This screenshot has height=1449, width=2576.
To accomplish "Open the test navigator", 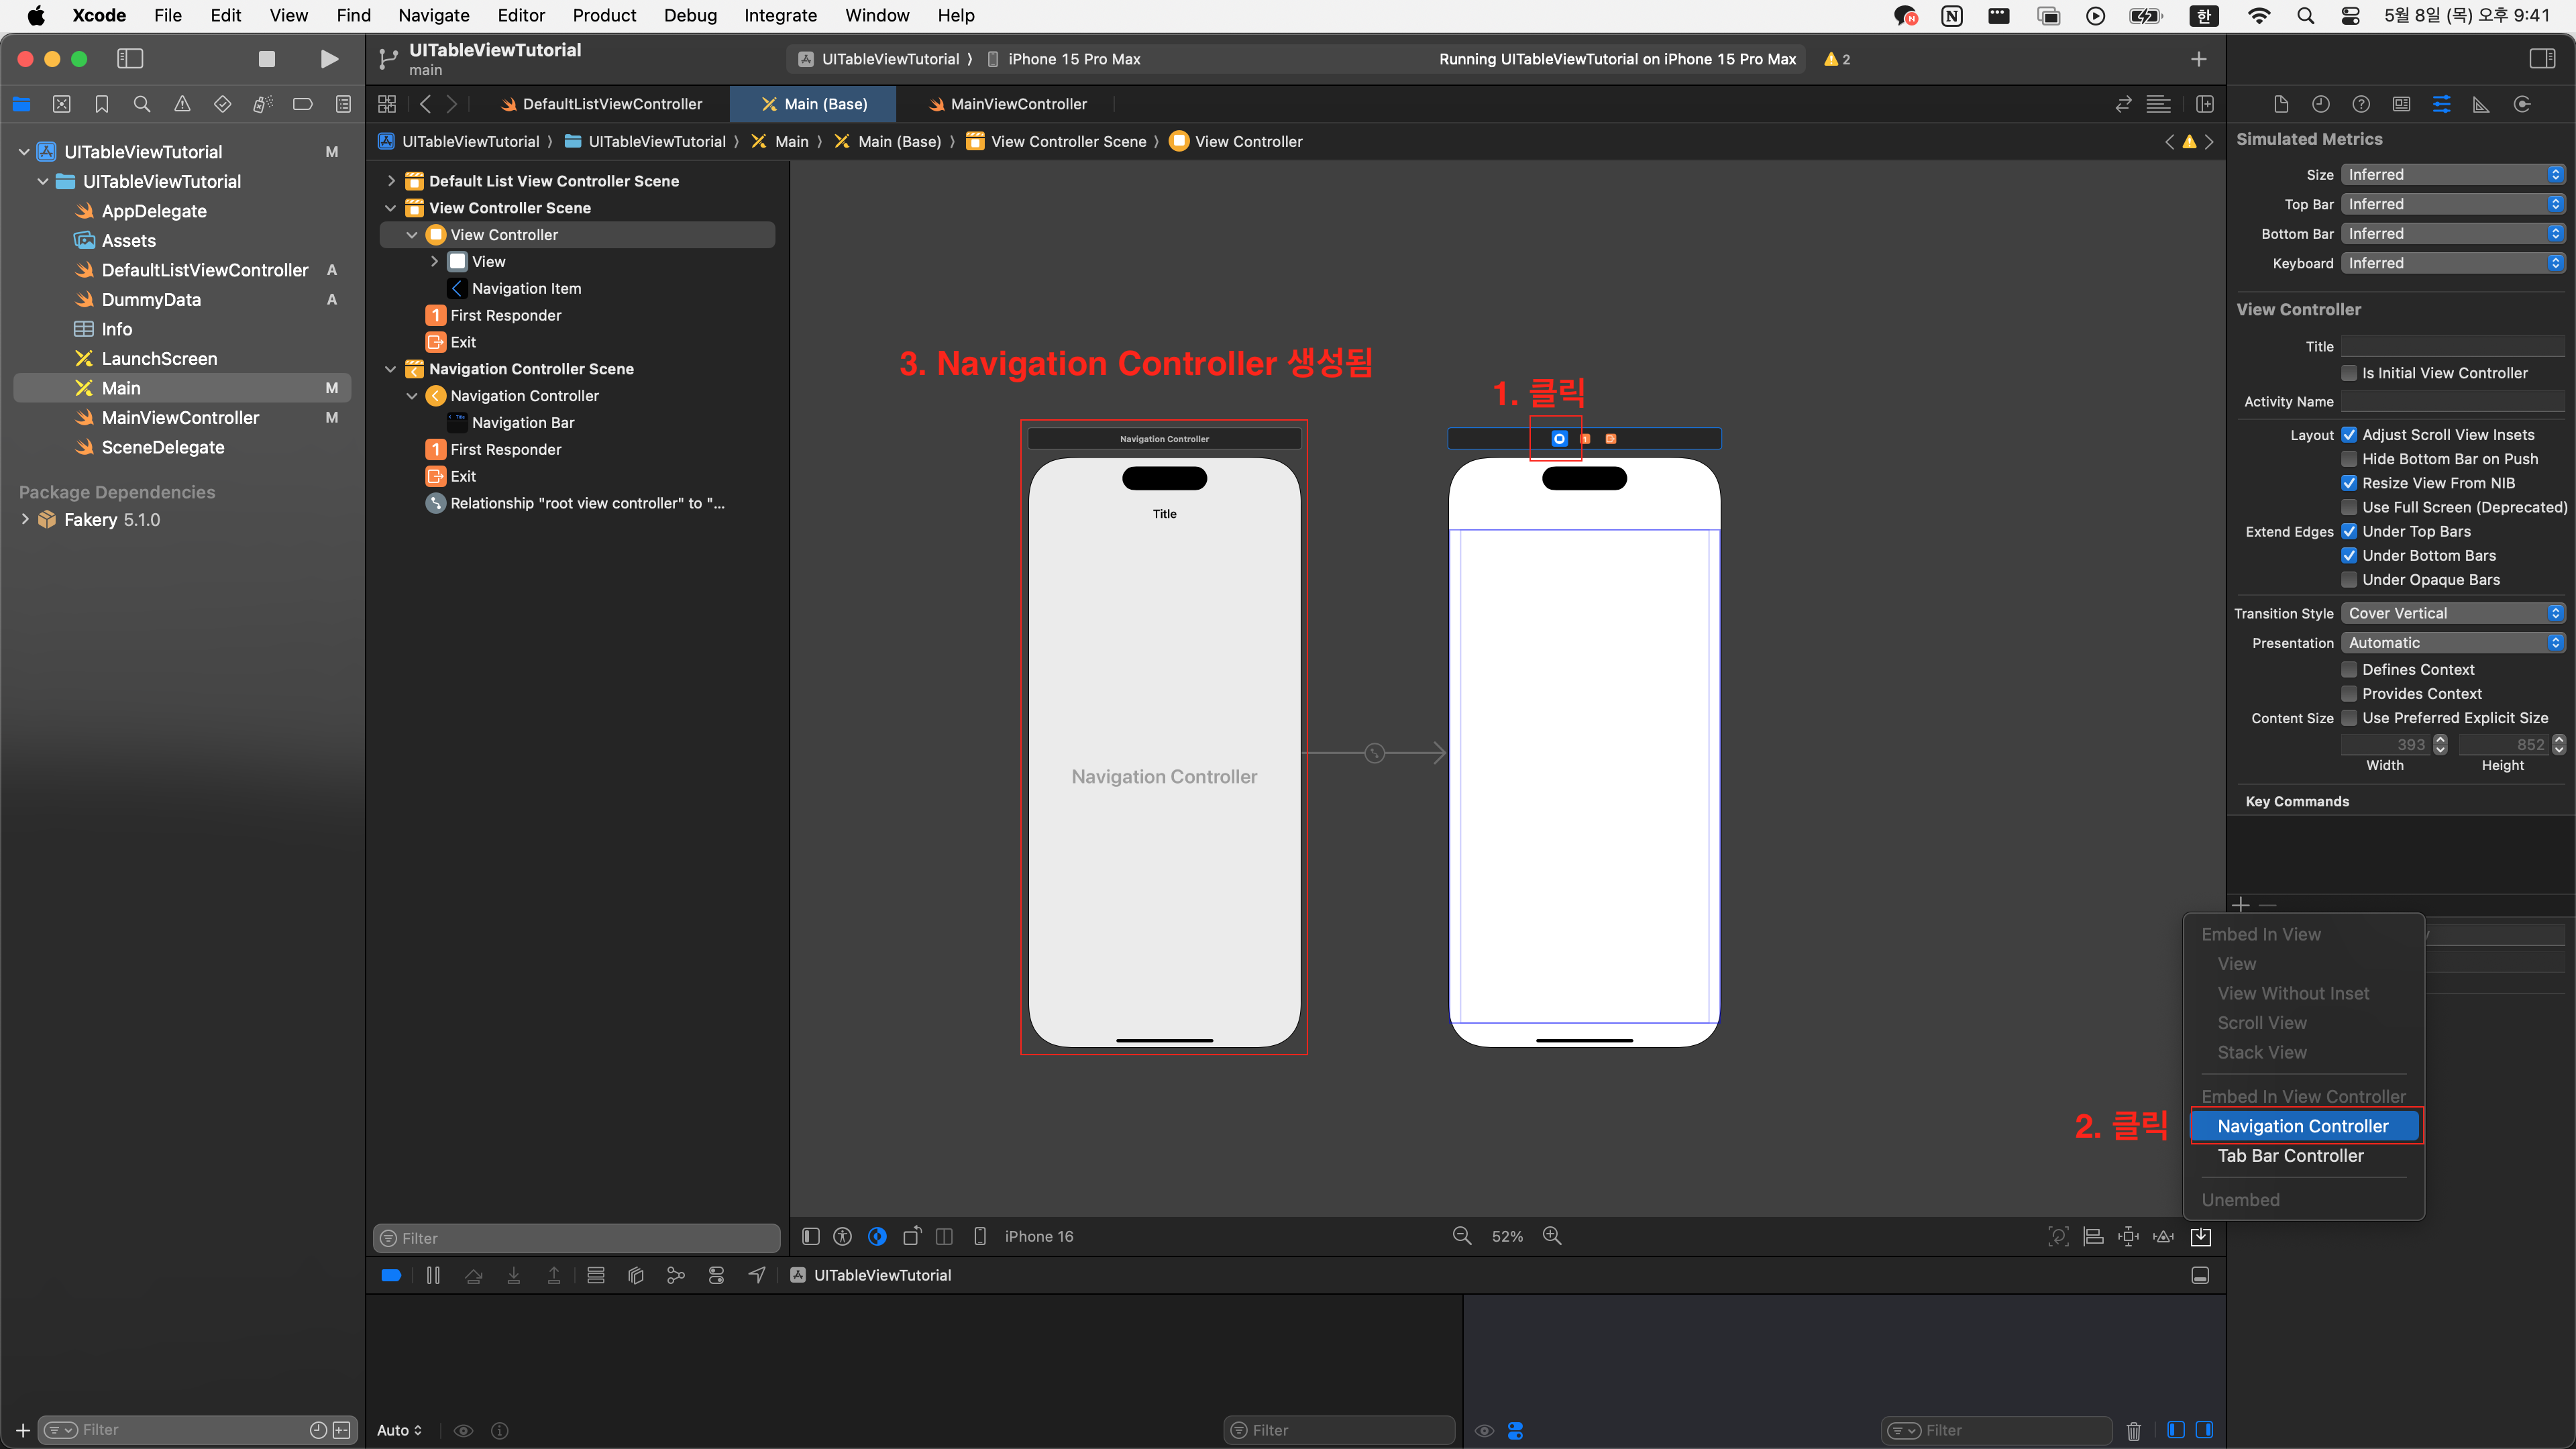I will tap(222, 104).
